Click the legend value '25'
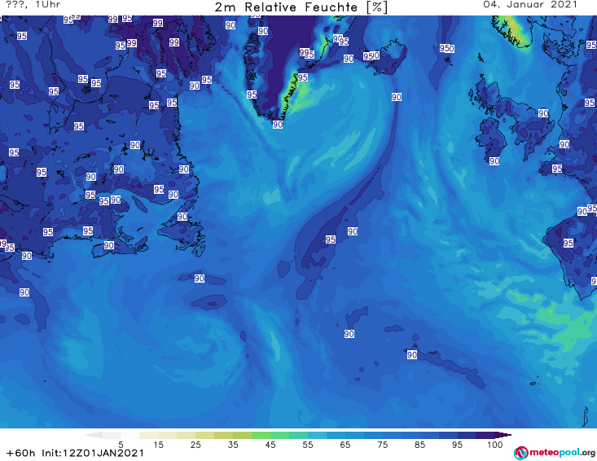 [195, 445]
